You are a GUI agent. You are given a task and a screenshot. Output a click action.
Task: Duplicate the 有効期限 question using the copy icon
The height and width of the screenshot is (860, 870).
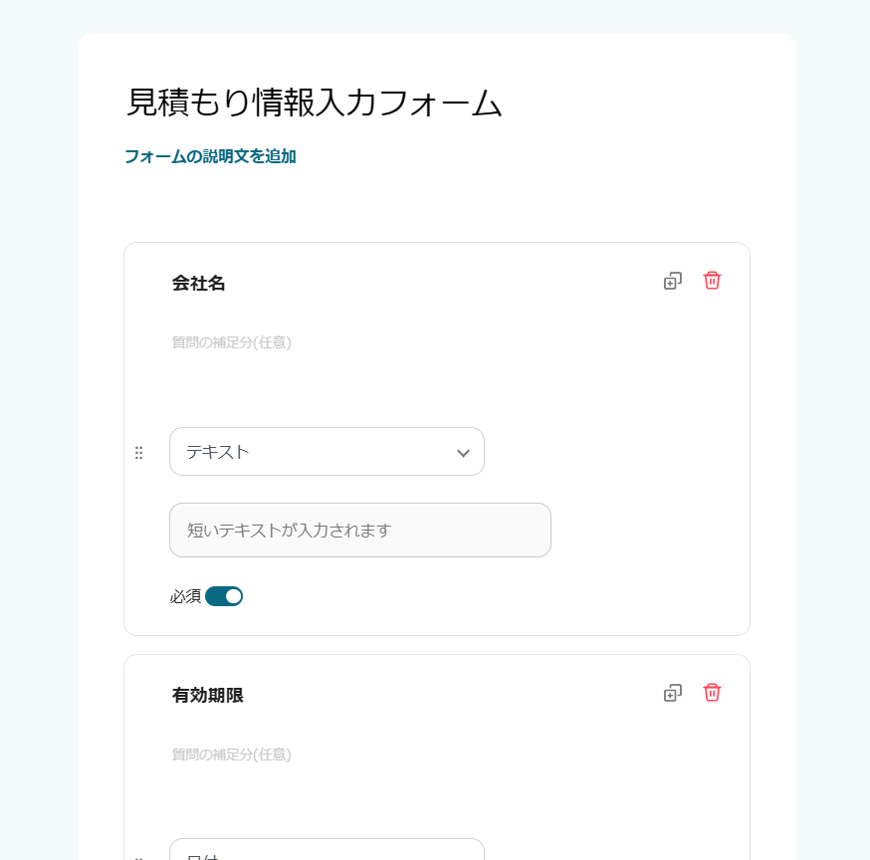672,693
